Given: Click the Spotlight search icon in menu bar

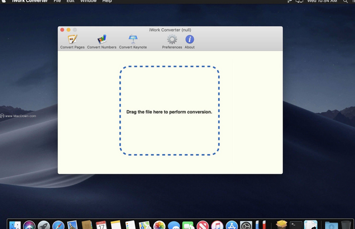Looking at the screenshot, I should (x=345, y=1).
